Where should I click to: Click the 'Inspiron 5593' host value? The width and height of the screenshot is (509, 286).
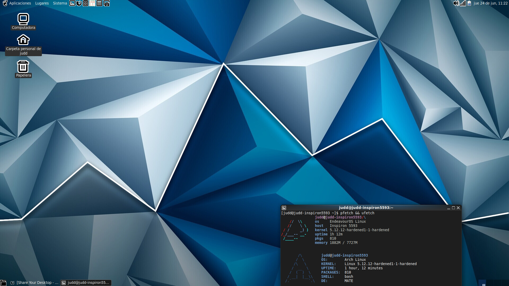click(x=343, y=226)
